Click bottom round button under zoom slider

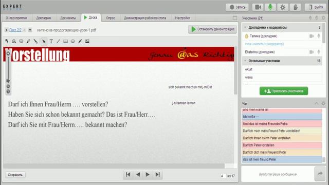tap(8, 91)
